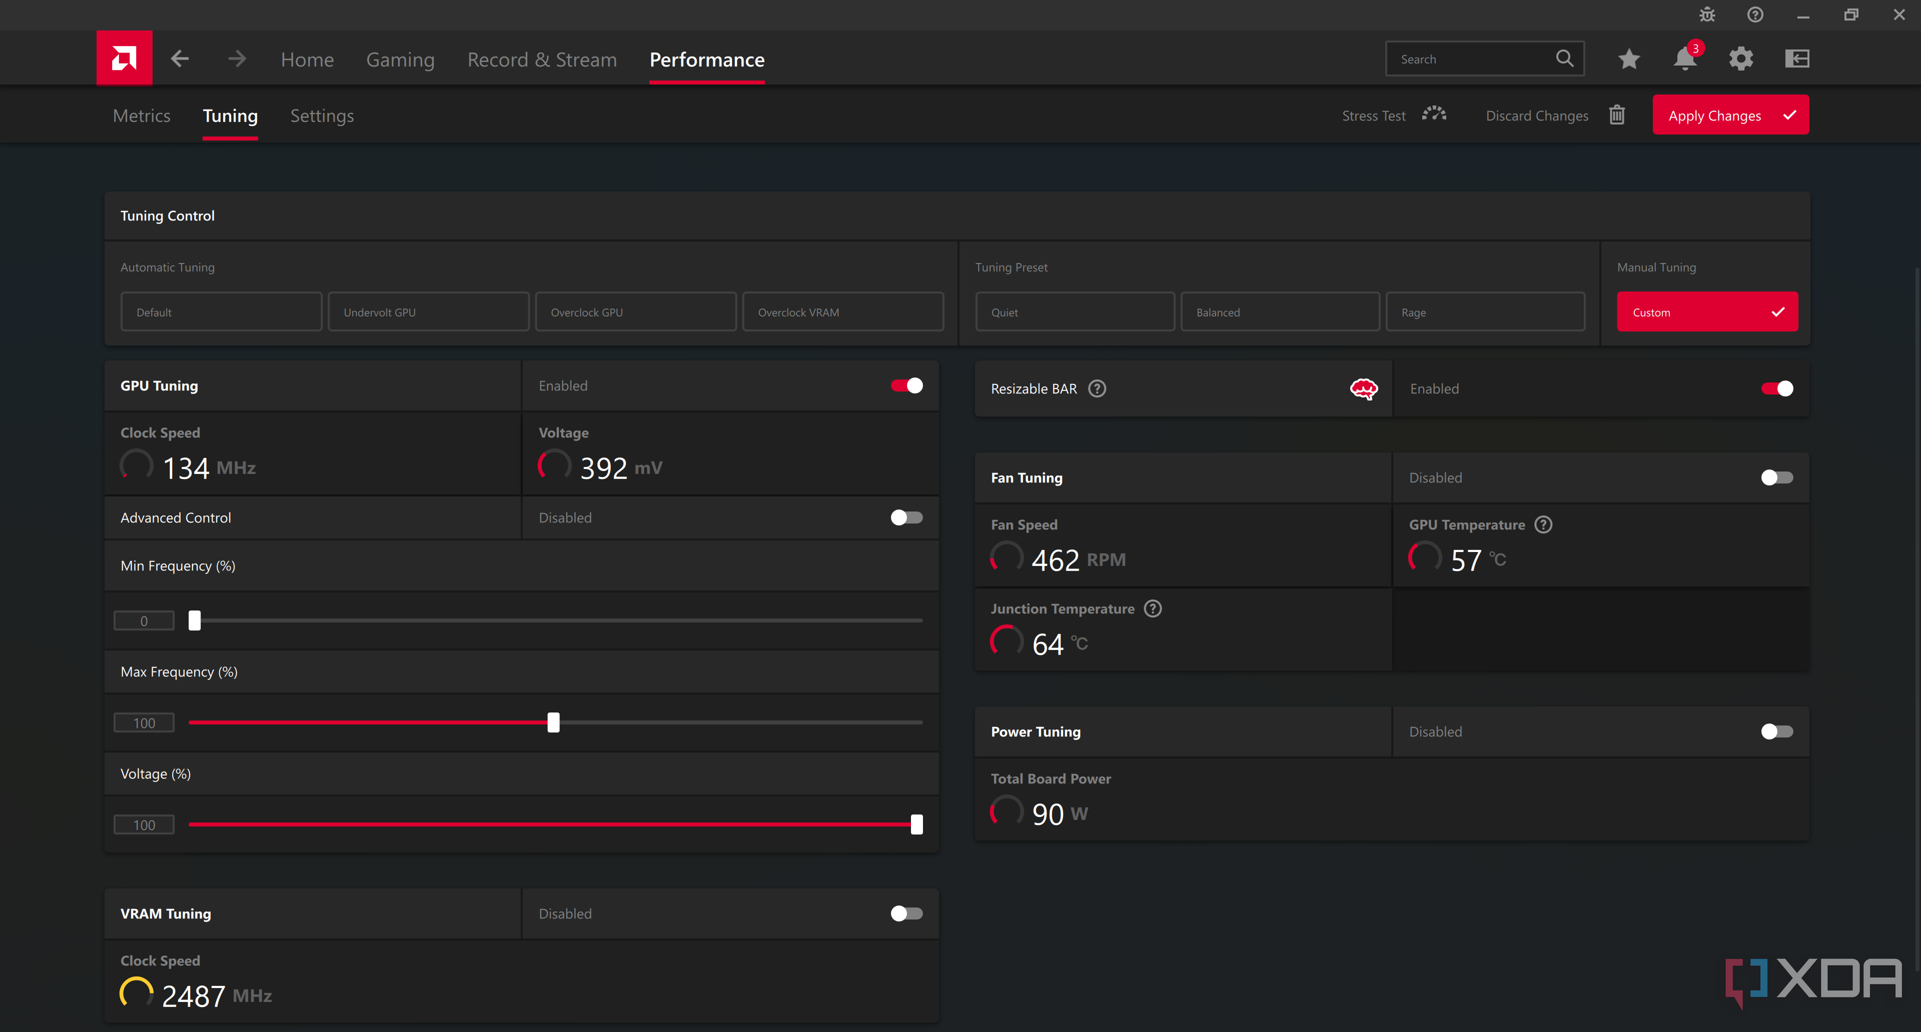1921x1032 pixels.
Task: Click the Voltage (%) slider handle
Action: click(x=916, y=824)
